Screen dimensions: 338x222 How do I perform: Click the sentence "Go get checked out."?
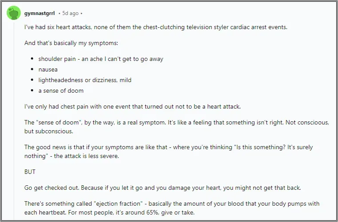pos(52,188)
